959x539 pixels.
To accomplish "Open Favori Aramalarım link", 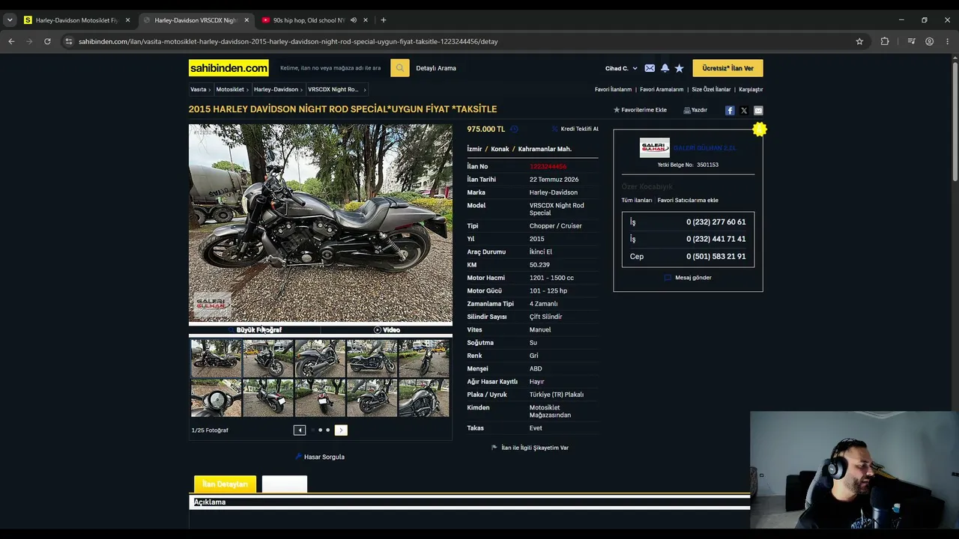I will (662, 89).
